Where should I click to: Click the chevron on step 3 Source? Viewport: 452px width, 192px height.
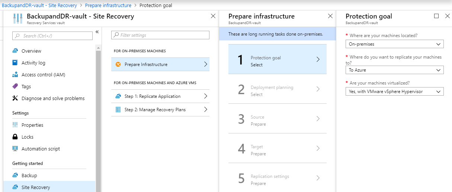318,119
